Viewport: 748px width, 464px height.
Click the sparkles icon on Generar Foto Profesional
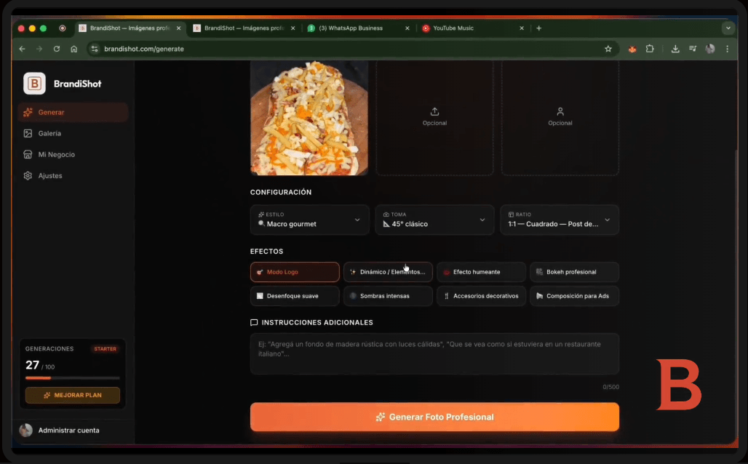[x=379, y=417]
